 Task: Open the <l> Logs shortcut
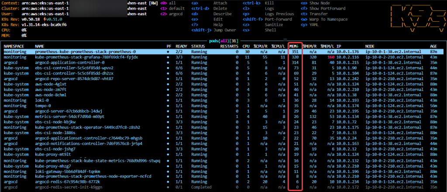258,9
